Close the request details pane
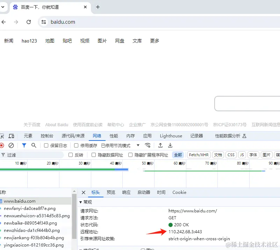This screenshot has height=250, width=280. (84, 192)
